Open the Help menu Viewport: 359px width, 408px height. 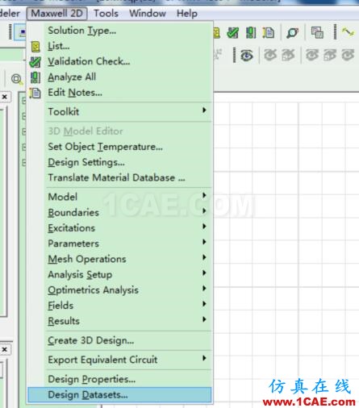tap(187, 13)
